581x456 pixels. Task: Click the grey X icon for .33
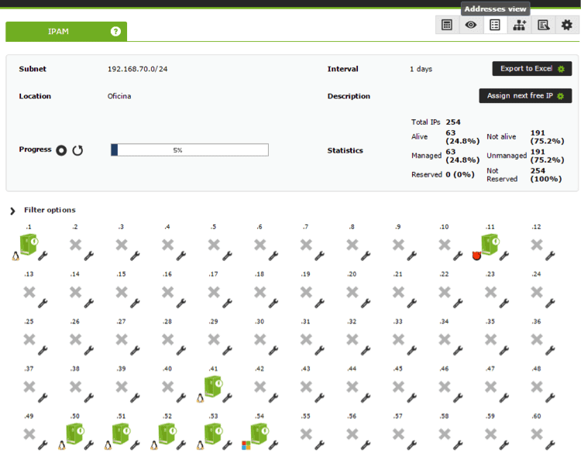click(x=398, y=340)
